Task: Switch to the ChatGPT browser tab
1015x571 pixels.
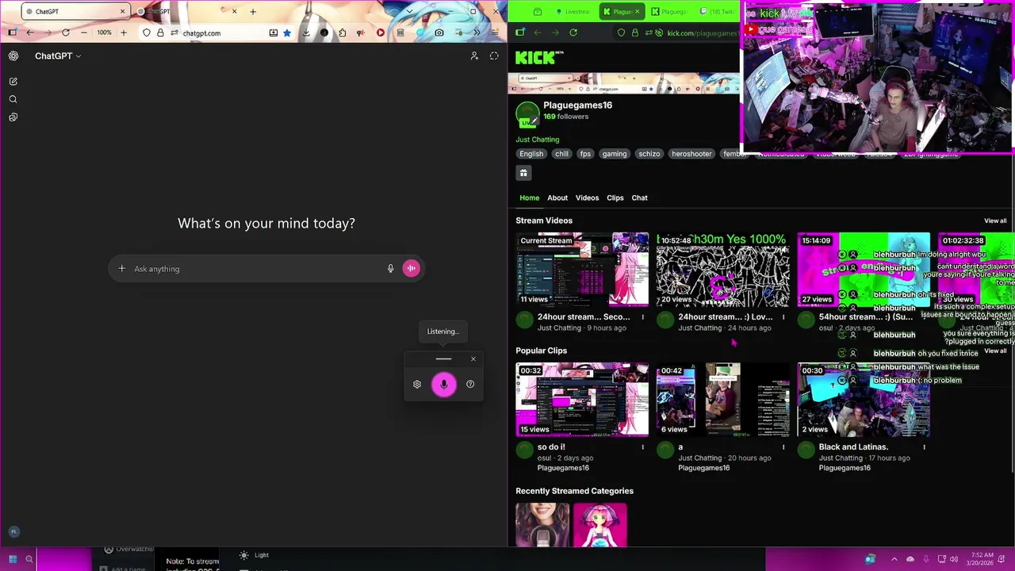Action: click(75, 11)
